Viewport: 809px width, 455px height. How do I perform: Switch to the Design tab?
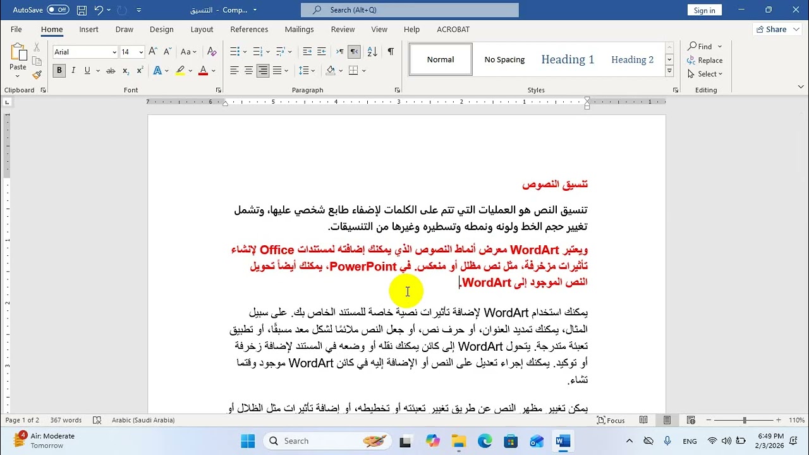162,29
